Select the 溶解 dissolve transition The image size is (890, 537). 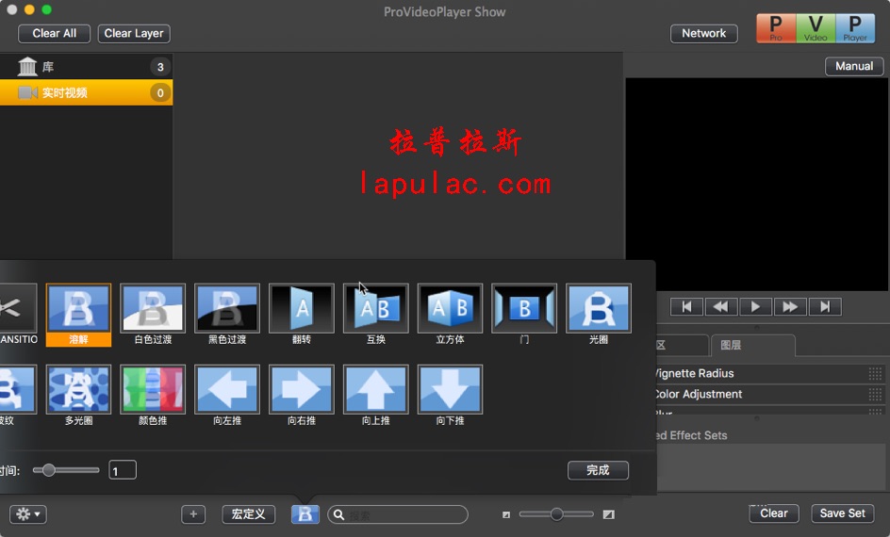pos(78,309)
